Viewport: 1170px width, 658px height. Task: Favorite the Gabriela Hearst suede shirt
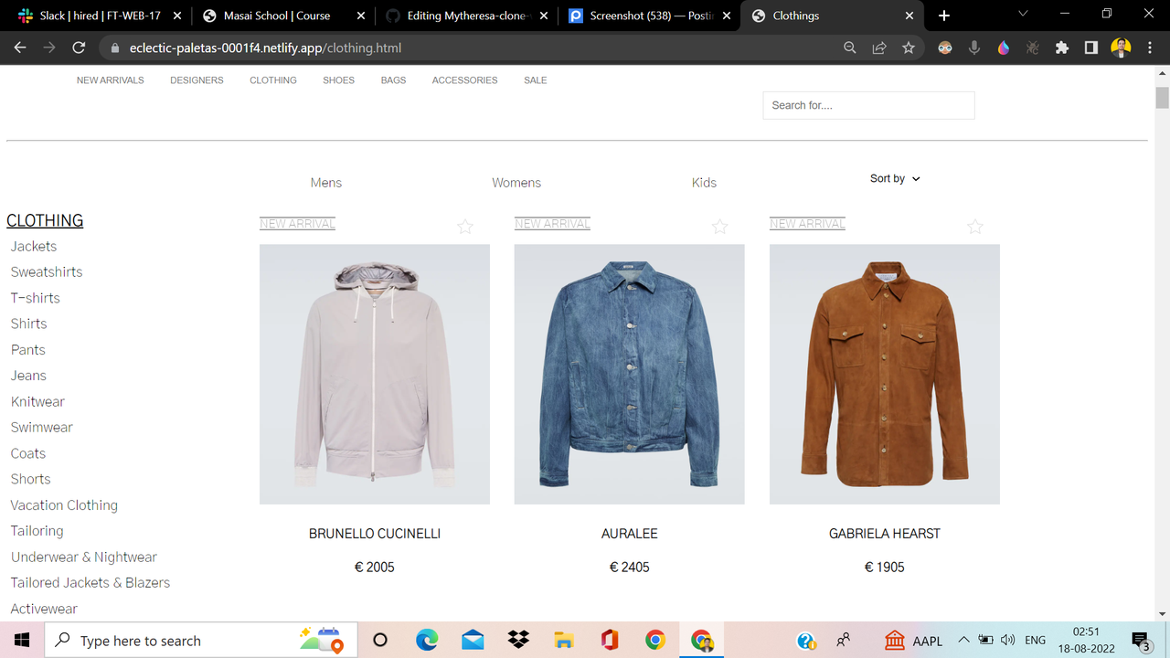click(974, 227)
